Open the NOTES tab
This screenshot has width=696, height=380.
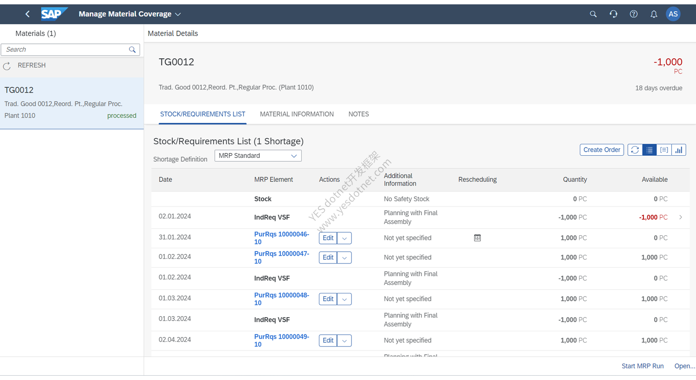[x=358, y=114]
